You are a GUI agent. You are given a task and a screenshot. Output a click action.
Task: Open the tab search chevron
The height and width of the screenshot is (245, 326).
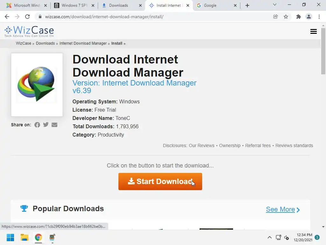pyautogui.click(x=275, y=4)
